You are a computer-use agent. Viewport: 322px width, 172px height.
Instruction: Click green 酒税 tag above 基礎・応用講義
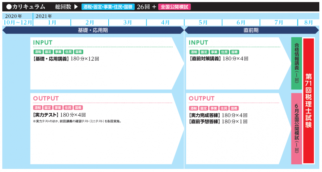pyautogui.click(x=38, y=52)
